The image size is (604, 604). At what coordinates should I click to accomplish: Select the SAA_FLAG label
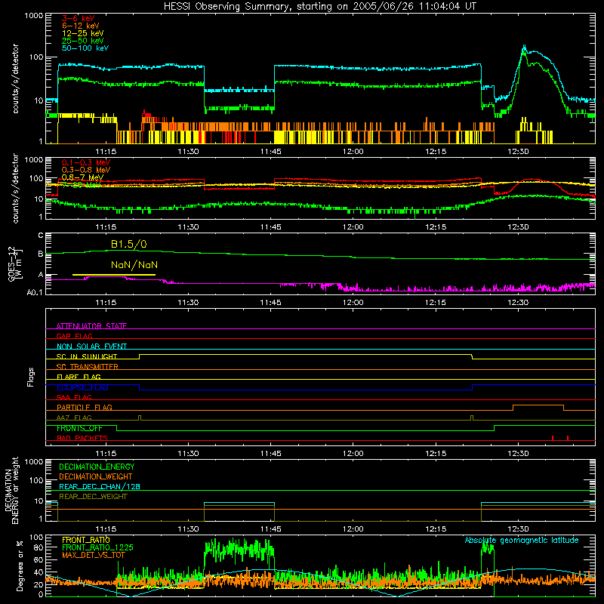point(74,397)
